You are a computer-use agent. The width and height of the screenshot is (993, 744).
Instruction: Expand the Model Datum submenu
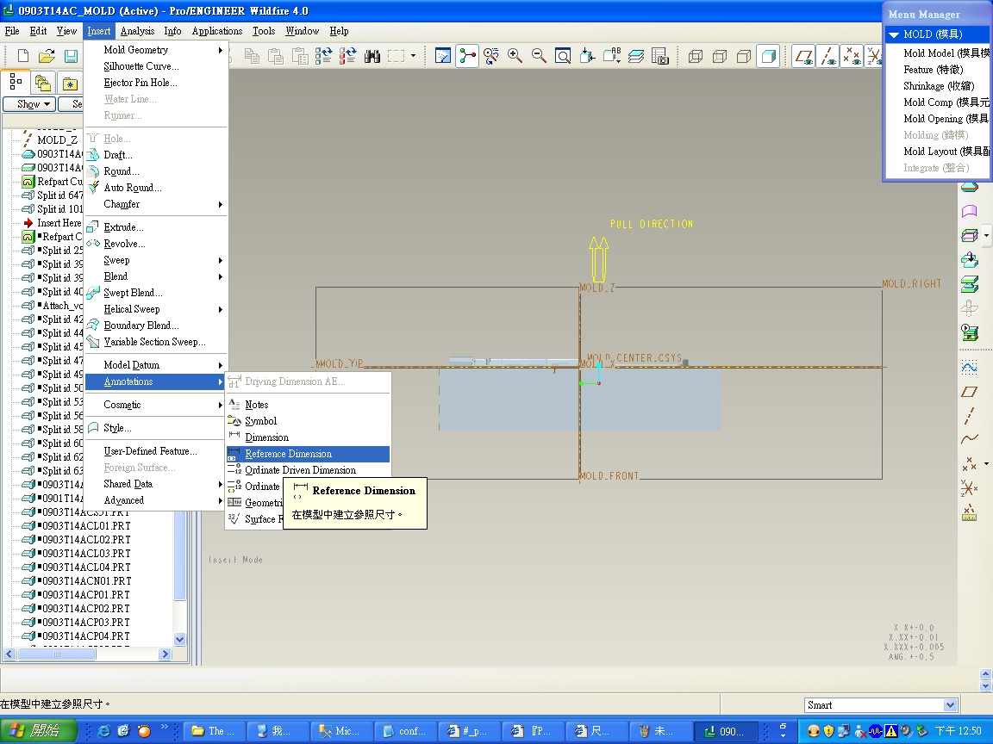click(156, 365)
